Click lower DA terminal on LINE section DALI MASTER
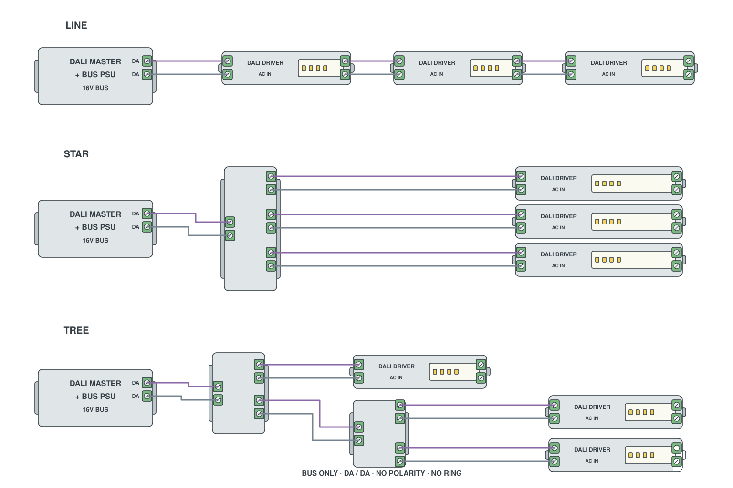The image size is (733, 488). 147,74
